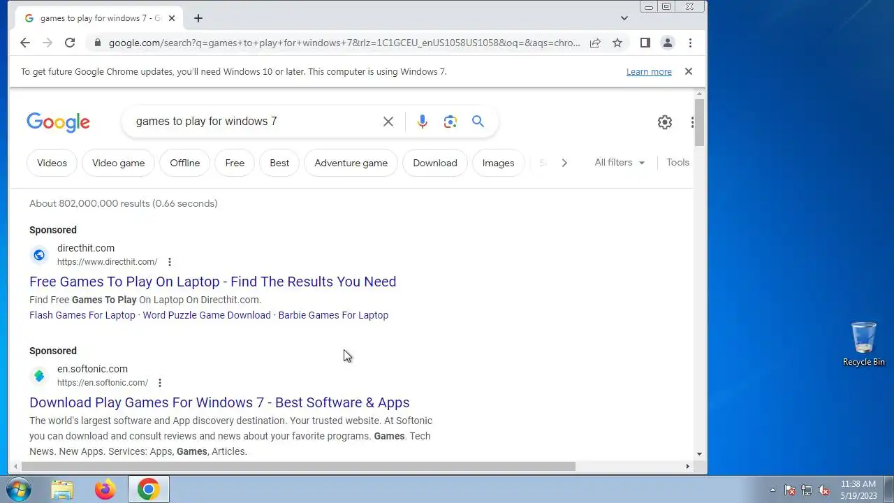894x503 pixels.
Task: Select the Download filter chip
Action: click(435, 163)
